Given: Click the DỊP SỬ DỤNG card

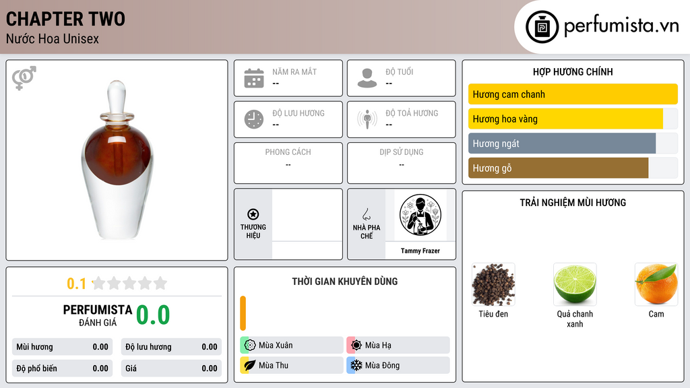Looking at the screenshot, I should 402,163.
